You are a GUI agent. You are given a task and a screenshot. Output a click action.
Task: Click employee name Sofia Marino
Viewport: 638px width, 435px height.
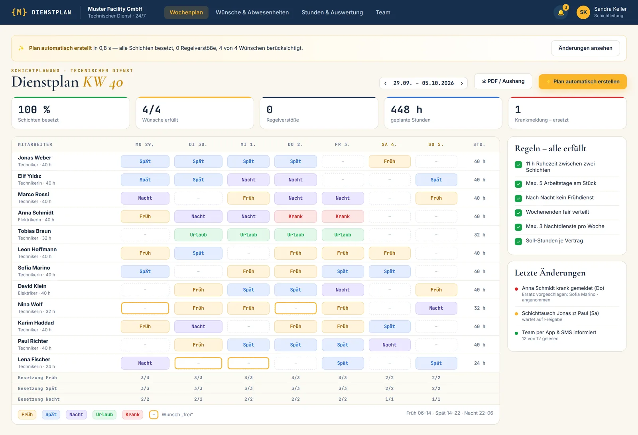point(34,268)
